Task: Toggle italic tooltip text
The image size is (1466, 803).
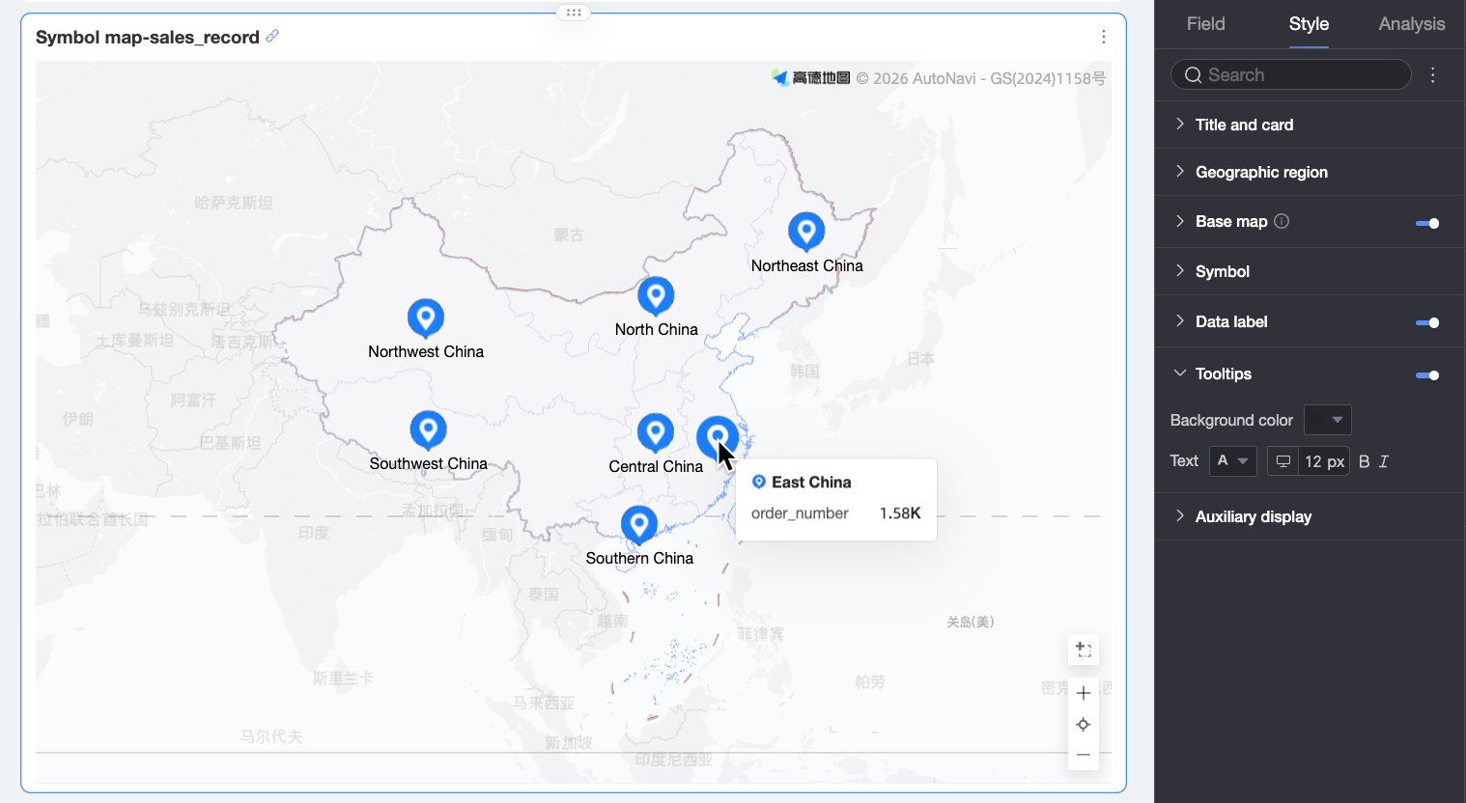Action: pos(1384,461)
